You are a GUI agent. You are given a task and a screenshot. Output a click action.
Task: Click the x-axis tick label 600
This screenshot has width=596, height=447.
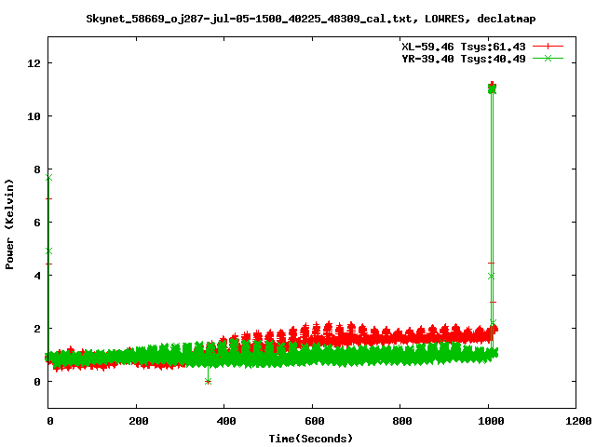pyautogui.click(x=315, y=421)
